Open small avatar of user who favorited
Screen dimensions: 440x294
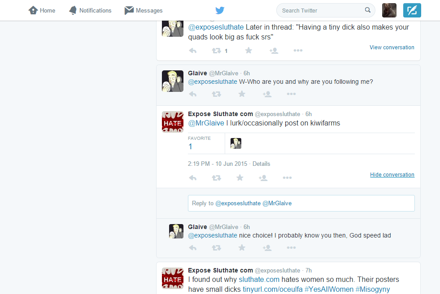236,143
